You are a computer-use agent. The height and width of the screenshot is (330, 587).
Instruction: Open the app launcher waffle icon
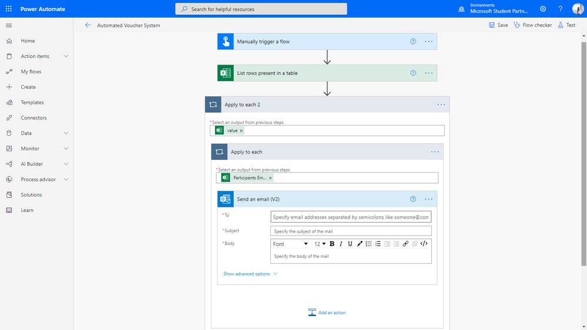coord(9,9)
